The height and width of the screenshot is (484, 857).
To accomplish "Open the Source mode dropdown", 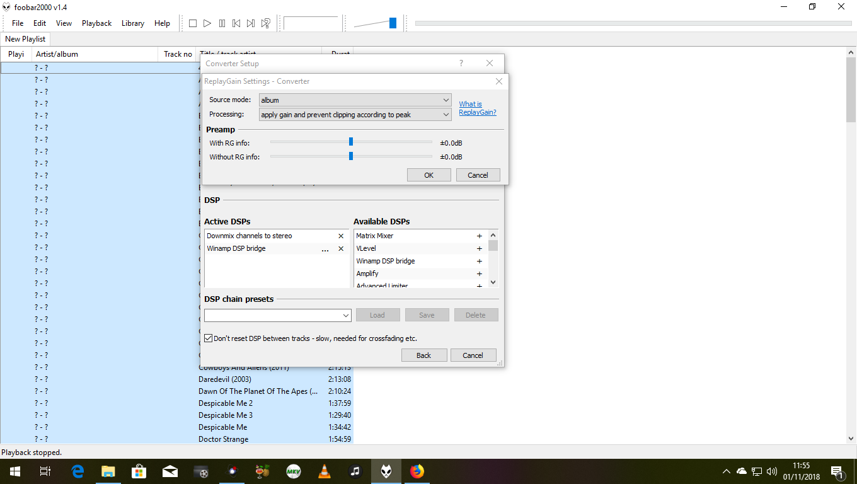I will [x=355, y=100].
